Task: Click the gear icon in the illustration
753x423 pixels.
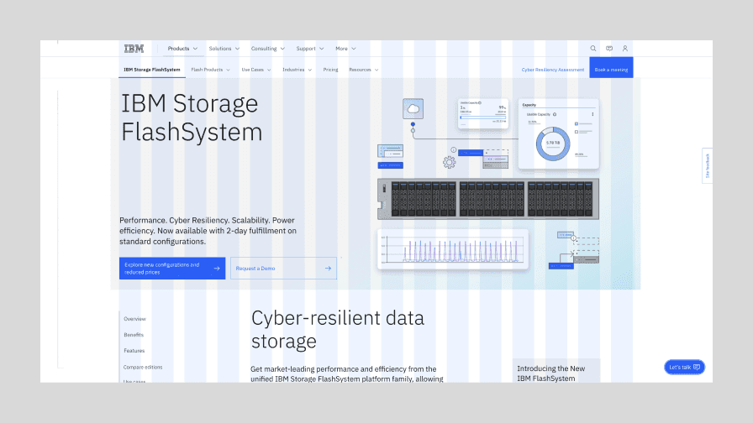Action: 449,162
